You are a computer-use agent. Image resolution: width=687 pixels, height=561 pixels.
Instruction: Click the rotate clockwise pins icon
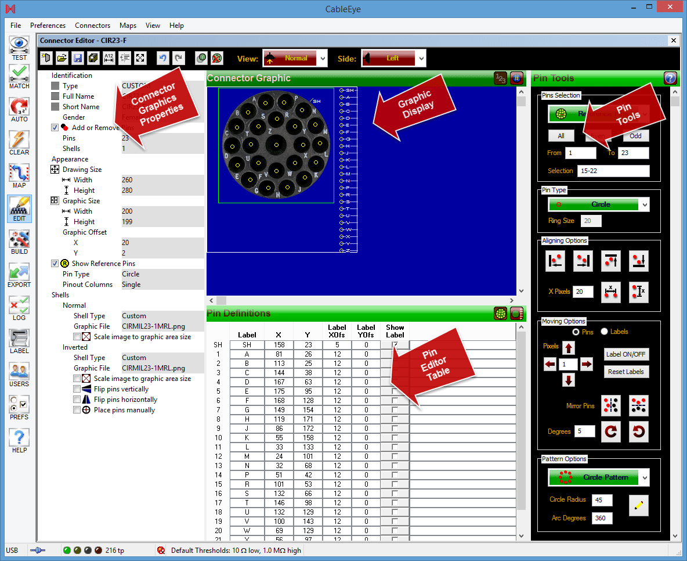[612, 431]
